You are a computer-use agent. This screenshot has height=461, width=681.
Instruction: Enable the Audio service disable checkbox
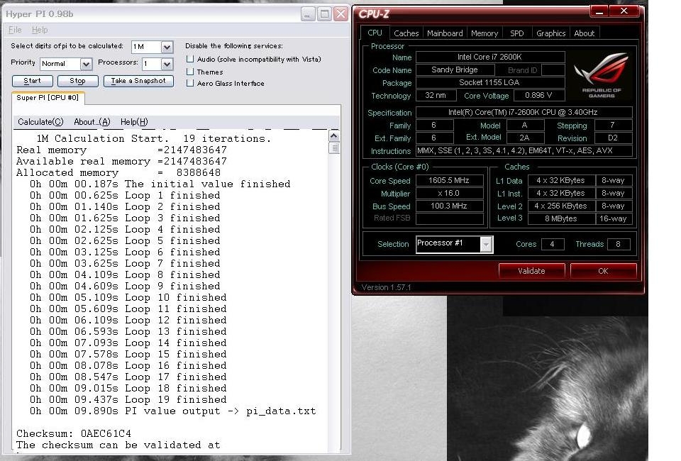click(190, 60)
